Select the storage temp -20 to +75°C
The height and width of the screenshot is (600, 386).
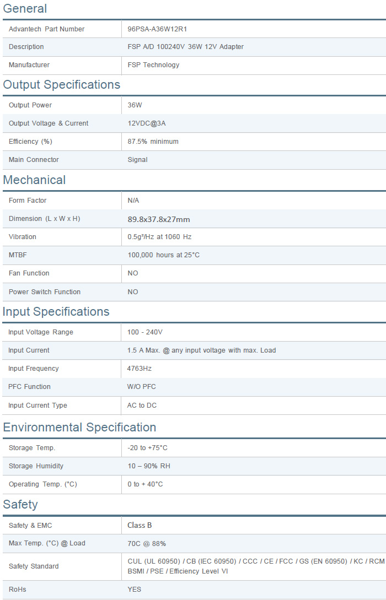(148, 448)
